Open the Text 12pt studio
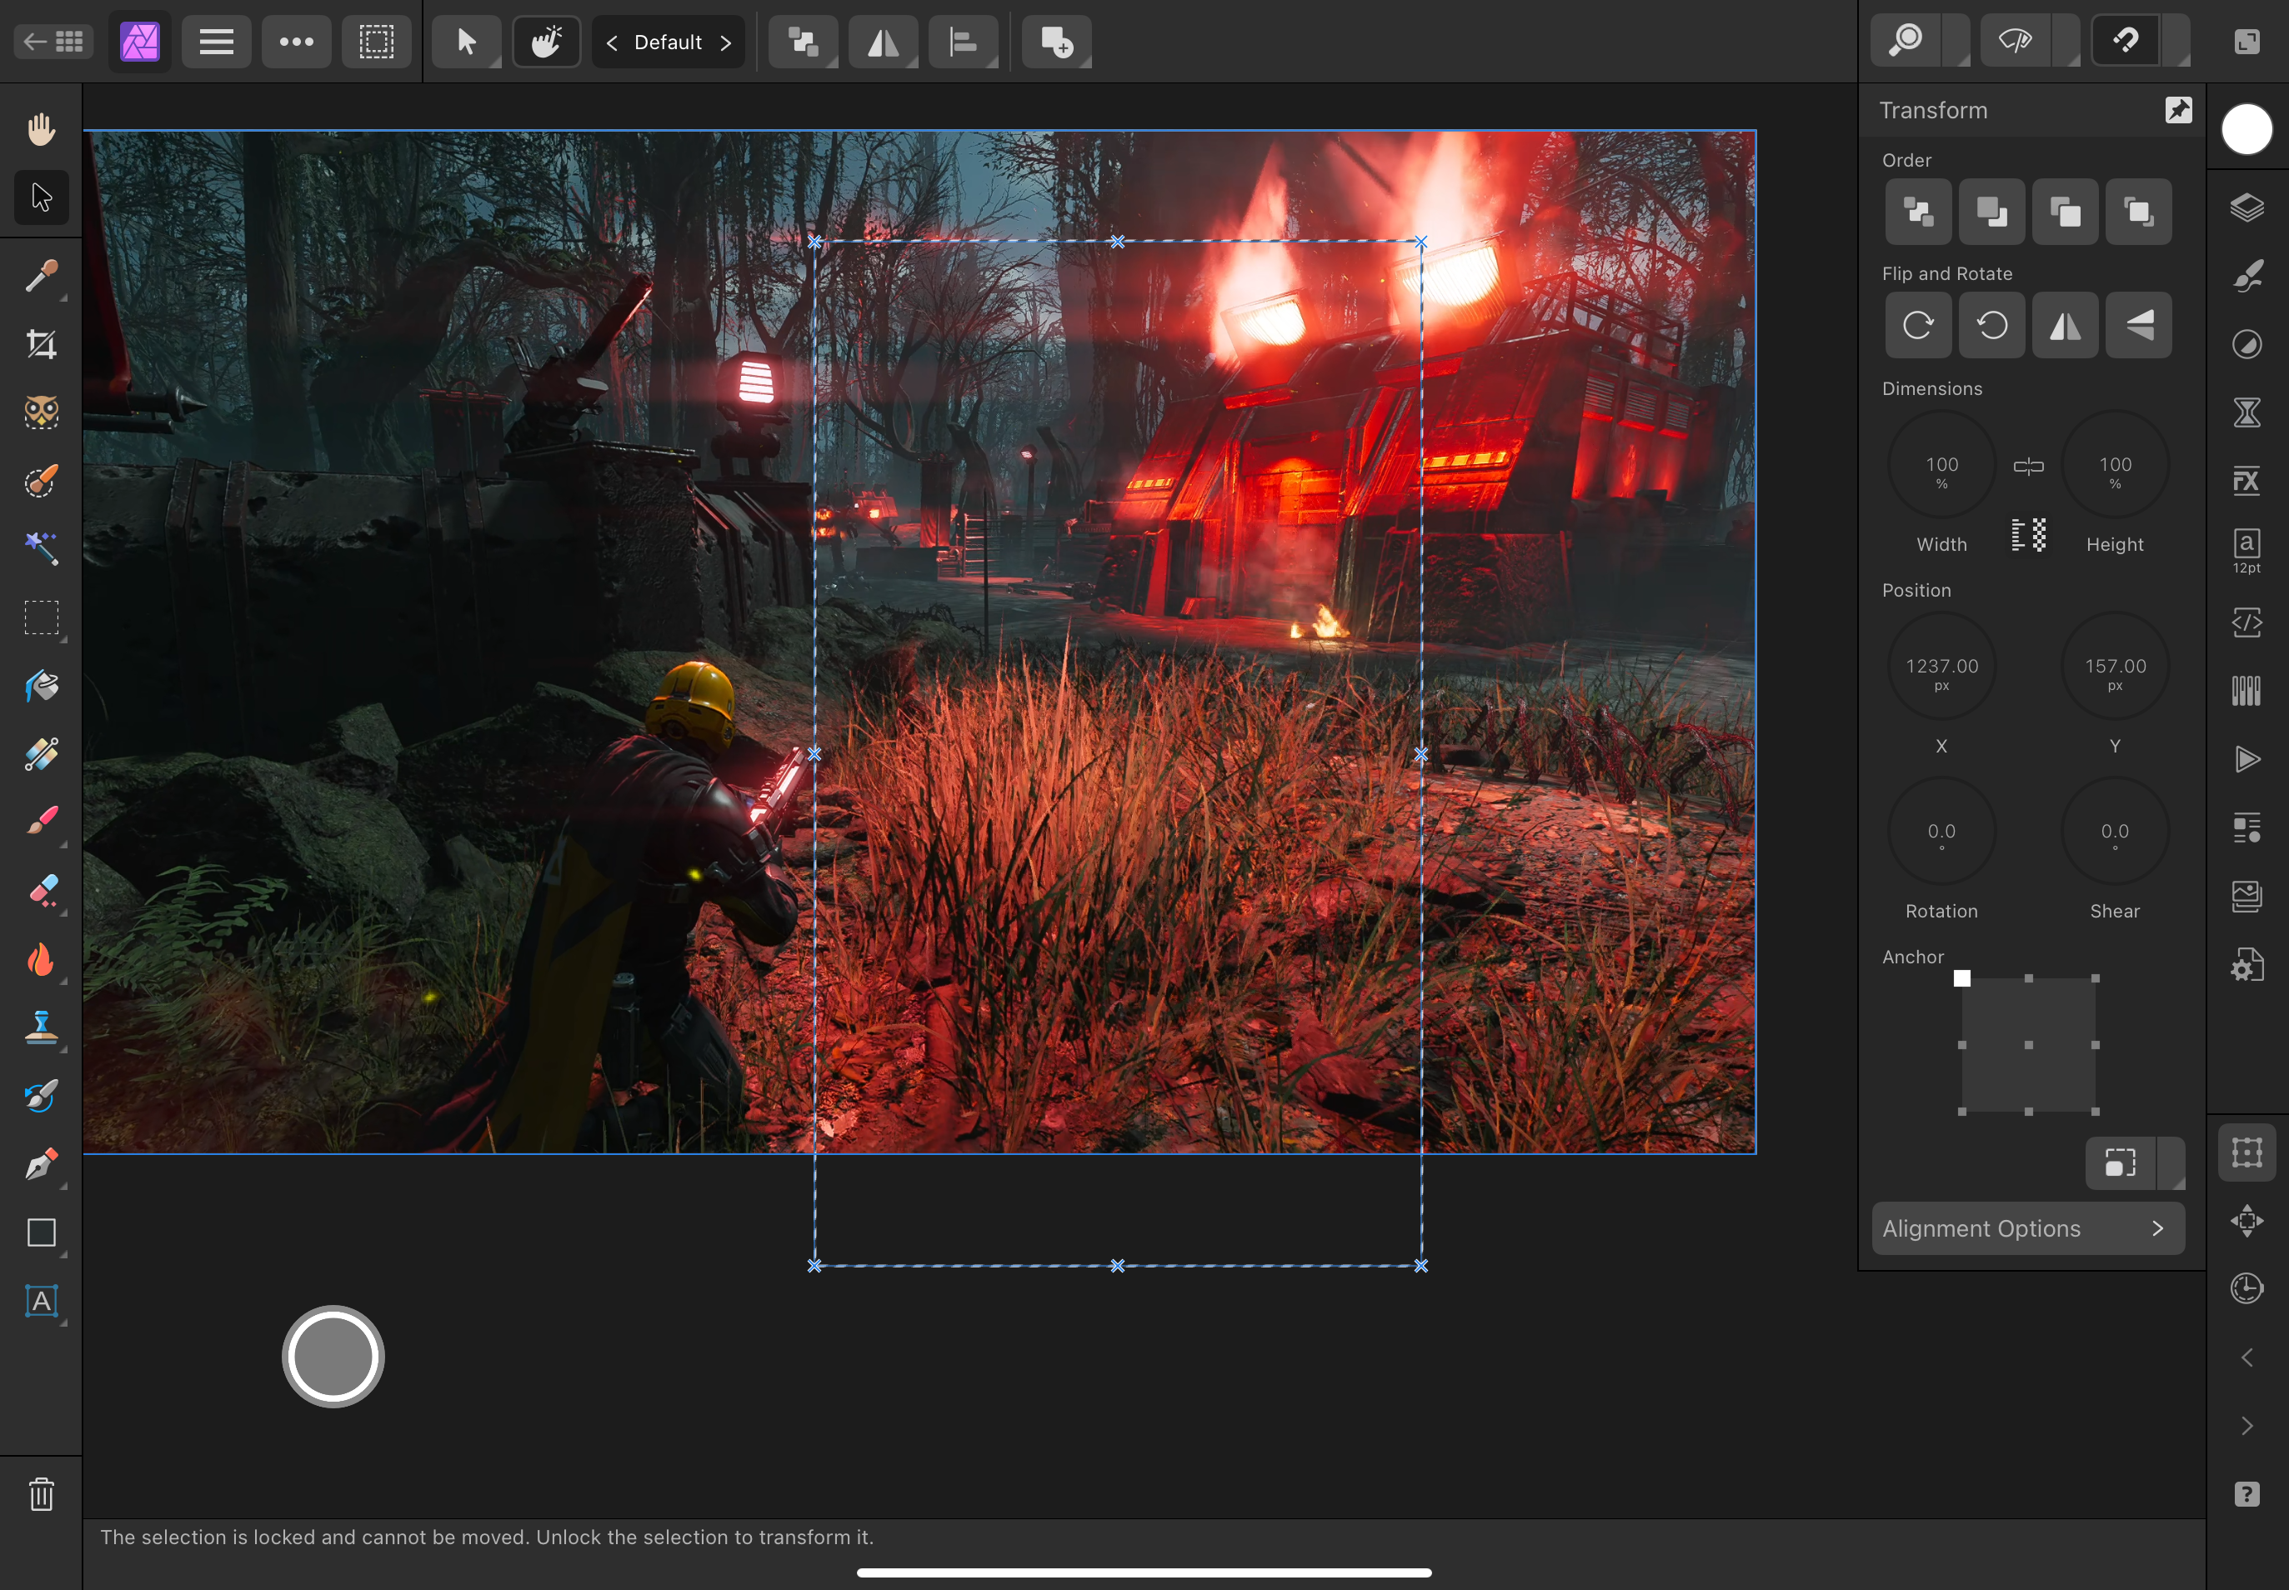Viewport: 2289px width, 1590px height. pyautogui.click(x=2246, y=550)
